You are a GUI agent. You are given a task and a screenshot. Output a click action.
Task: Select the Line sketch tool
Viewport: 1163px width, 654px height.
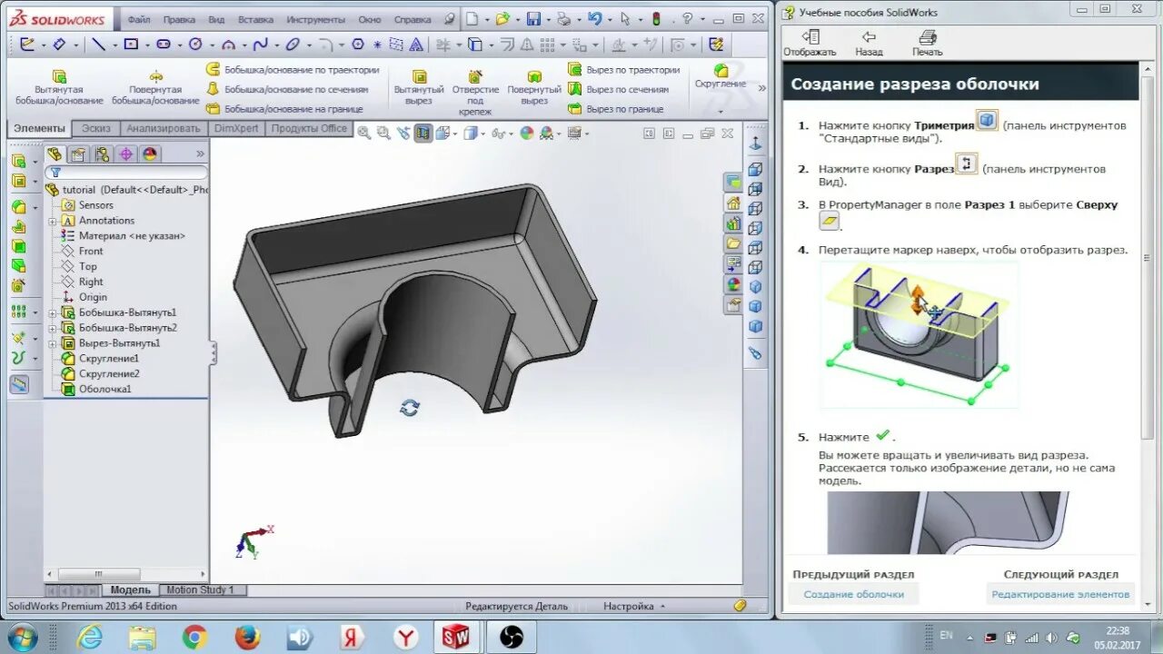[x=99, y=44]
